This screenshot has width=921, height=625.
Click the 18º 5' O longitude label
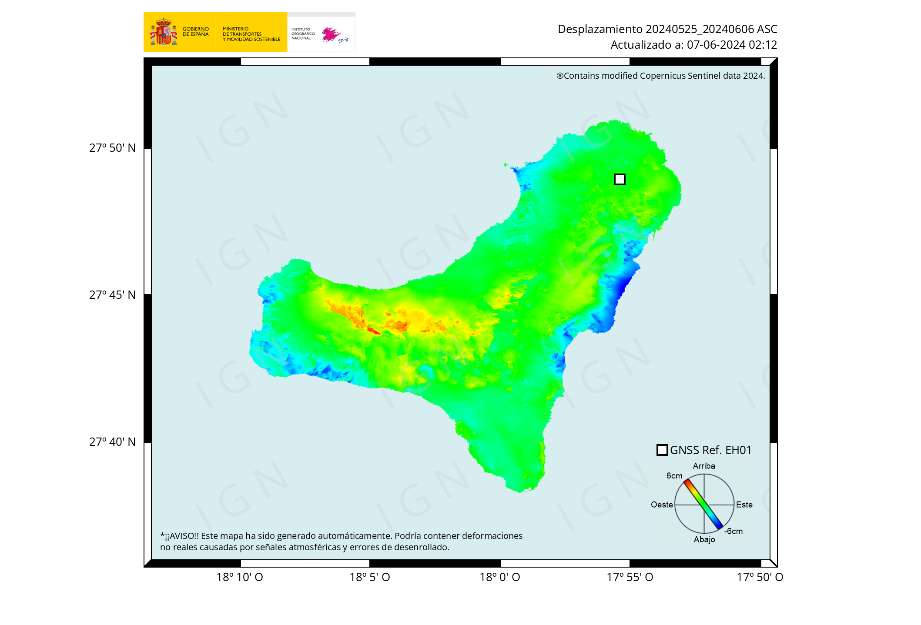pyautogui.click(x=369, y=577)
